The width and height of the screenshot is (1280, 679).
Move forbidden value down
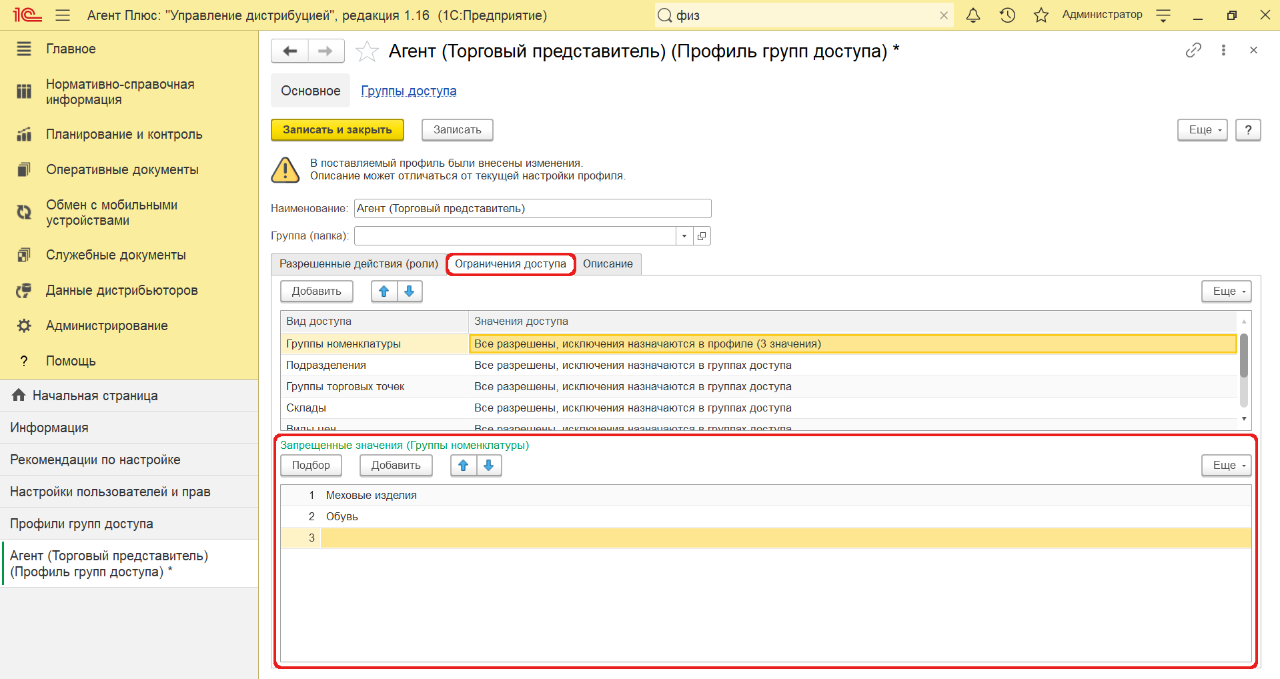click(x=489, y=466)
